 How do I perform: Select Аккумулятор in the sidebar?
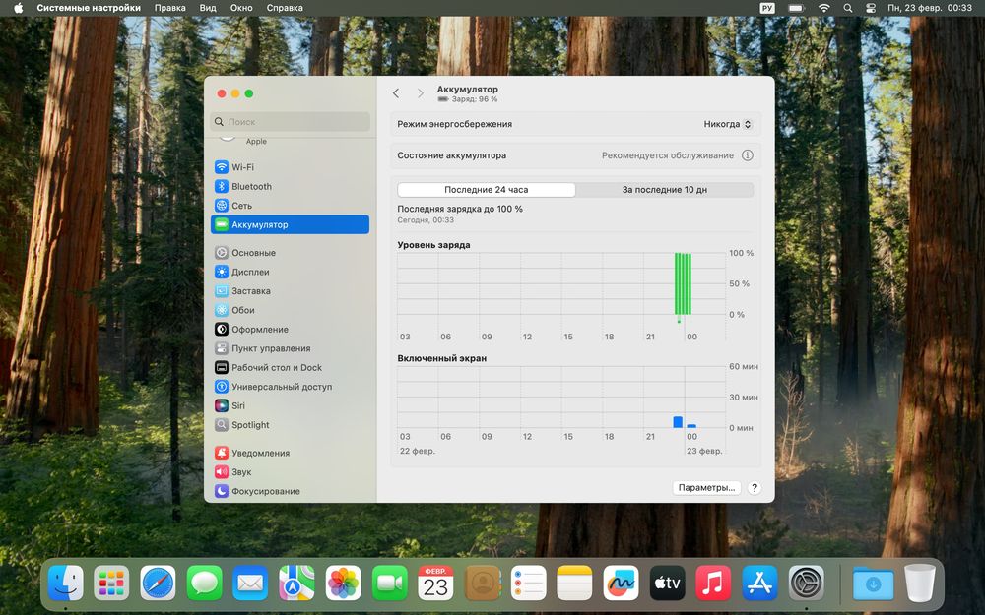coord(290,224)
